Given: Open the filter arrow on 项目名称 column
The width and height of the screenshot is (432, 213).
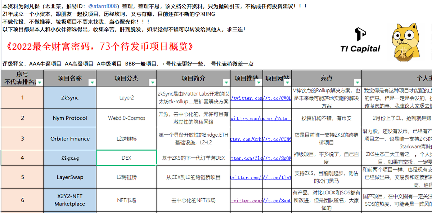Looking at the screenshot, I should click(93, 83).
